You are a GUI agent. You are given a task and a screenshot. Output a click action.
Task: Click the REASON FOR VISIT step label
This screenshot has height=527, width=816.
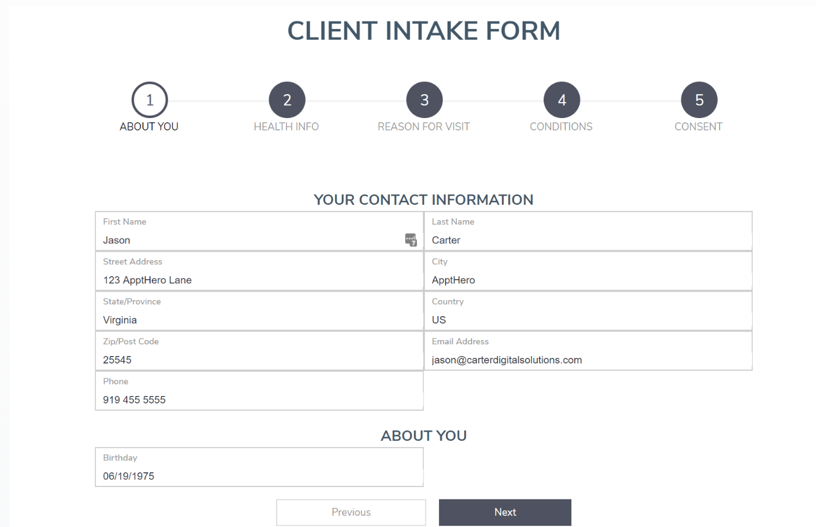424,127
